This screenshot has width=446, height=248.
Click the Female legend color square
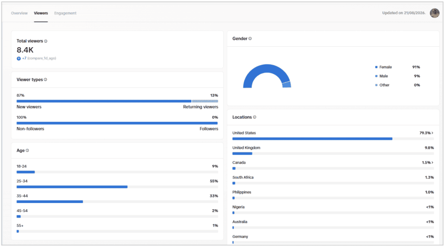376,67
